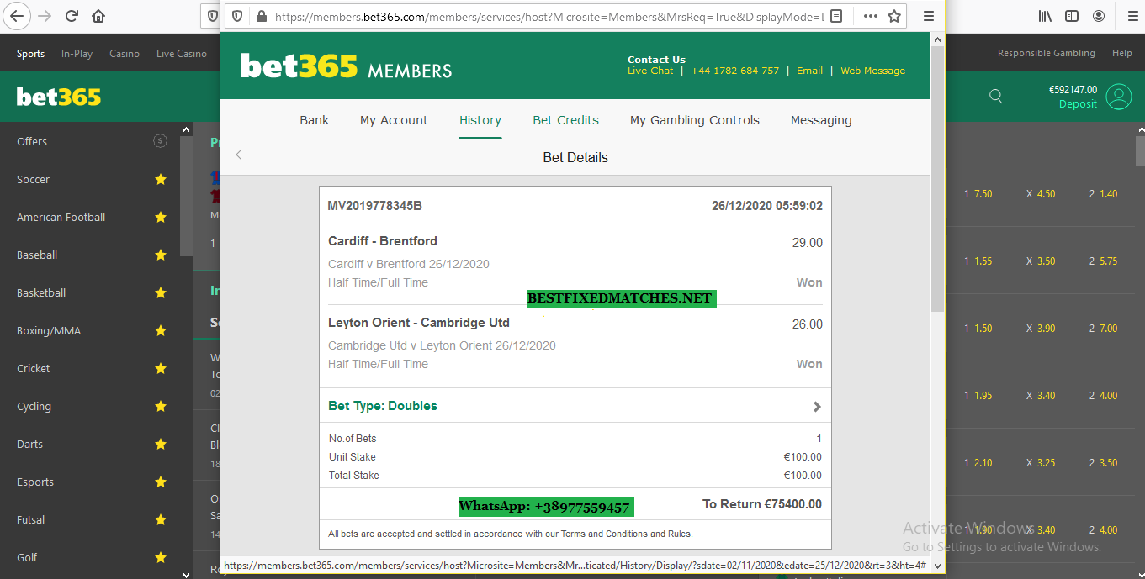
Task: Click odds 7.50 for selection 1
Action: pyautogui.click(x=983, y=193)
